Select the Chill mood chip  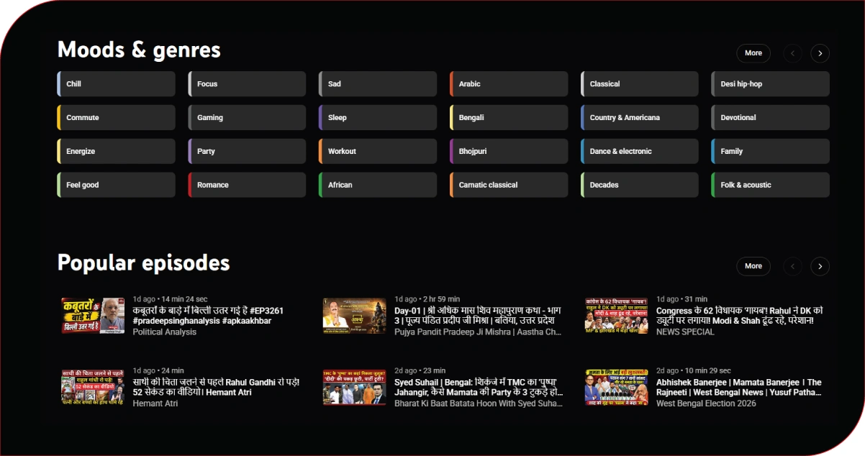point(116,84)
